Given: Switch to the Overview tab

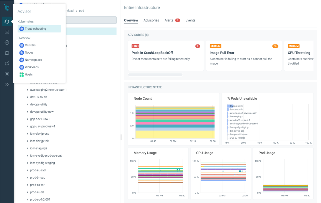Looking at the screenshot, I should pos(131,20).
